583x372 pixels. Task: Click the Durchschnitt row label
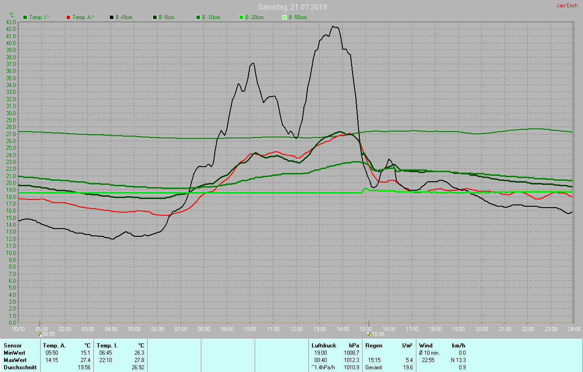tap(20, 367)
